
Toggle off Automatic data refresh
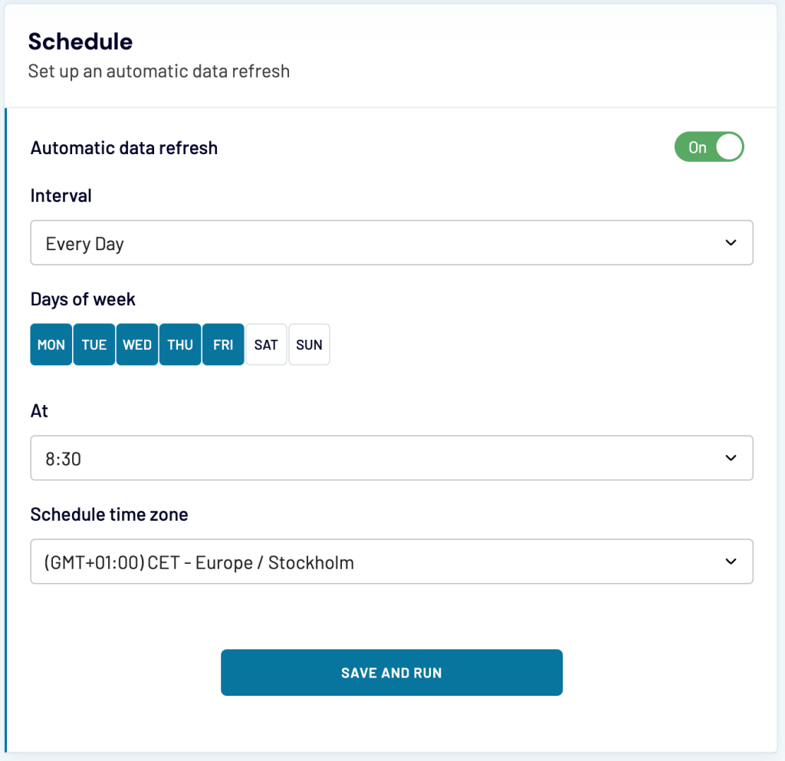pos(708,147)
